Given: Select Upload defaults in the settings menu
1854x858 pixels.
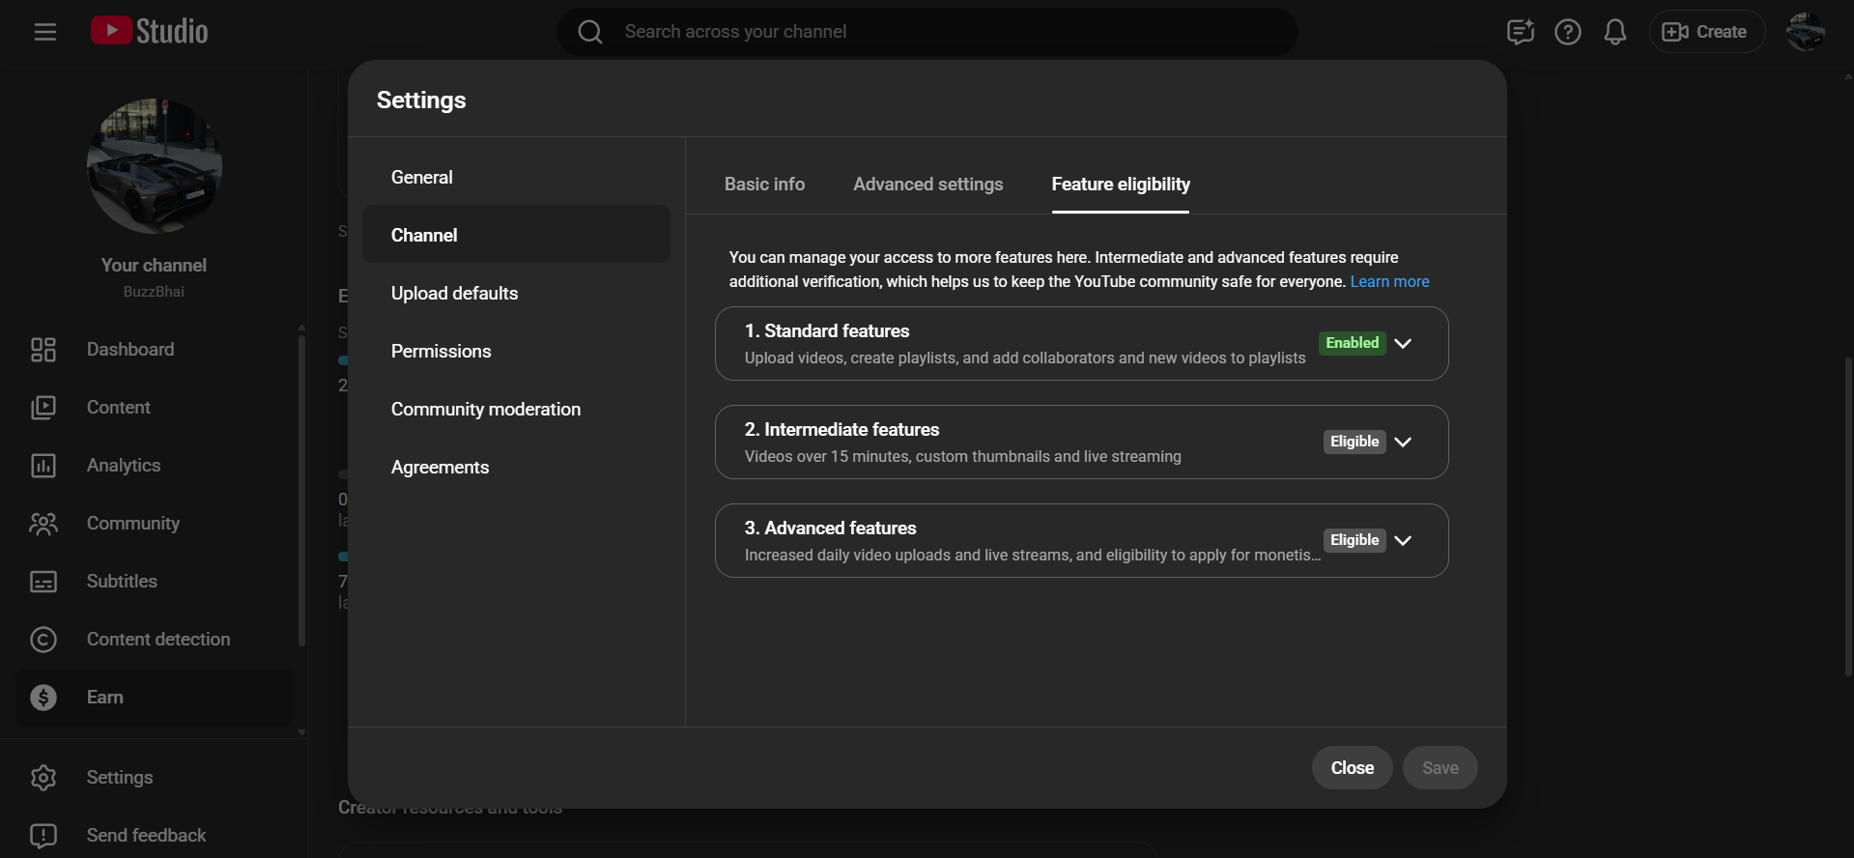Looking at the screenshot, I should (454, 294).
